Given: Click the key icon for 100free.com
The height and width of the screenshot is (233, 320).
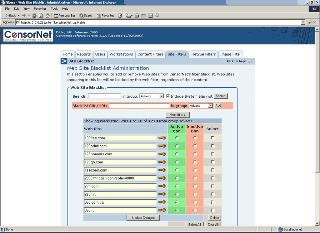Looking at the screenshot, I should (x=162, y=138).
